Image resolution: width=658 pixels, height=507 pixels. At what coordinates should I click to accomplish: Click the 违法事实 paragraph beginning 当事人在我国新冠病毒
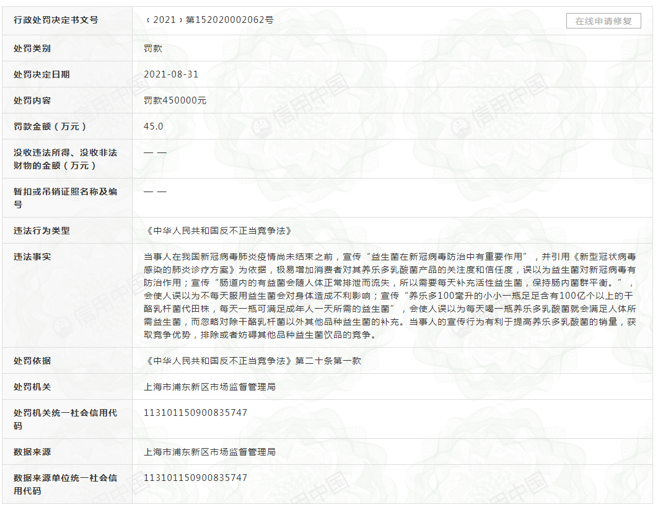click(390, 296)
